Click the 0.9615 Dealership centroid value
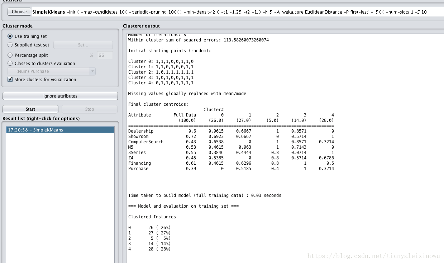Viewport: 444px width, 263px height. click(x=216, y=131)
